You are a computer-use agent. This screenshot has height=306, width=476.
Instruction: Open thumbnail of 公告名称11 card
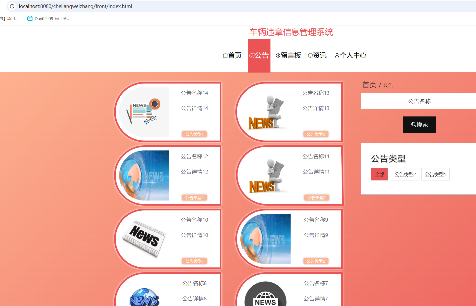(x=266, y=175)
